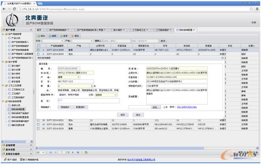Switch to the 首页 home tab
The width and height of the screenshot is (261, 164).
click(x=39, y=30)
